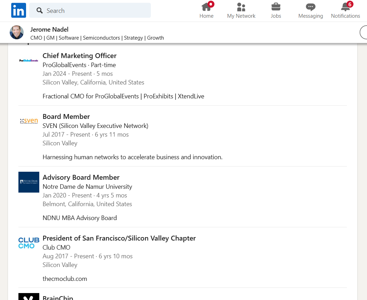The height and width of the screenshot is (300, 367).
Task: Open the Board Member position title
Action: tap(66, 116)
